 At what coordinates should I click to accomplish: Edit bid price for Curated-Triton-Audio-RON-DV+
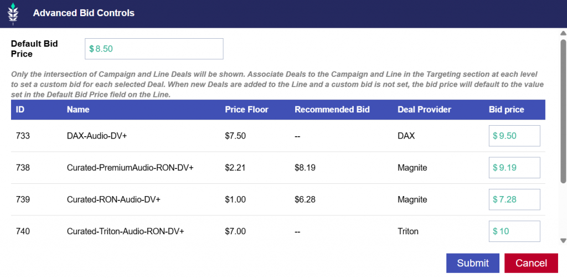514,231
